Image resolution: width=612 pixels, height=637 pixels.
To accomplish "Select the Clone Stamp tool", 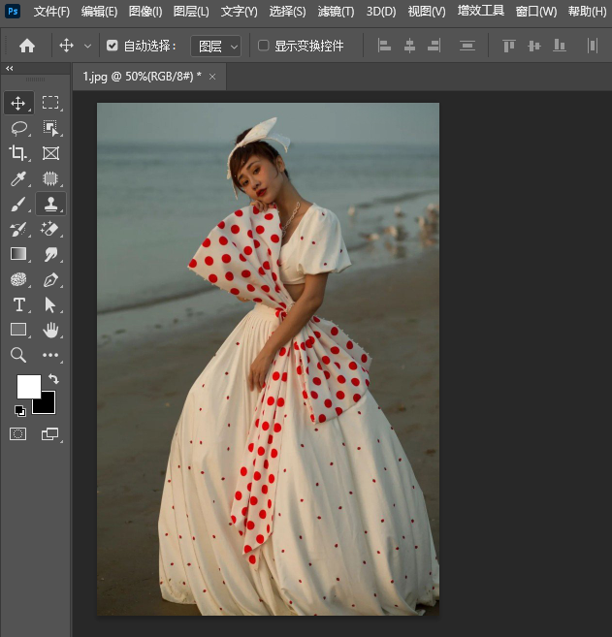I will (50, 204).
